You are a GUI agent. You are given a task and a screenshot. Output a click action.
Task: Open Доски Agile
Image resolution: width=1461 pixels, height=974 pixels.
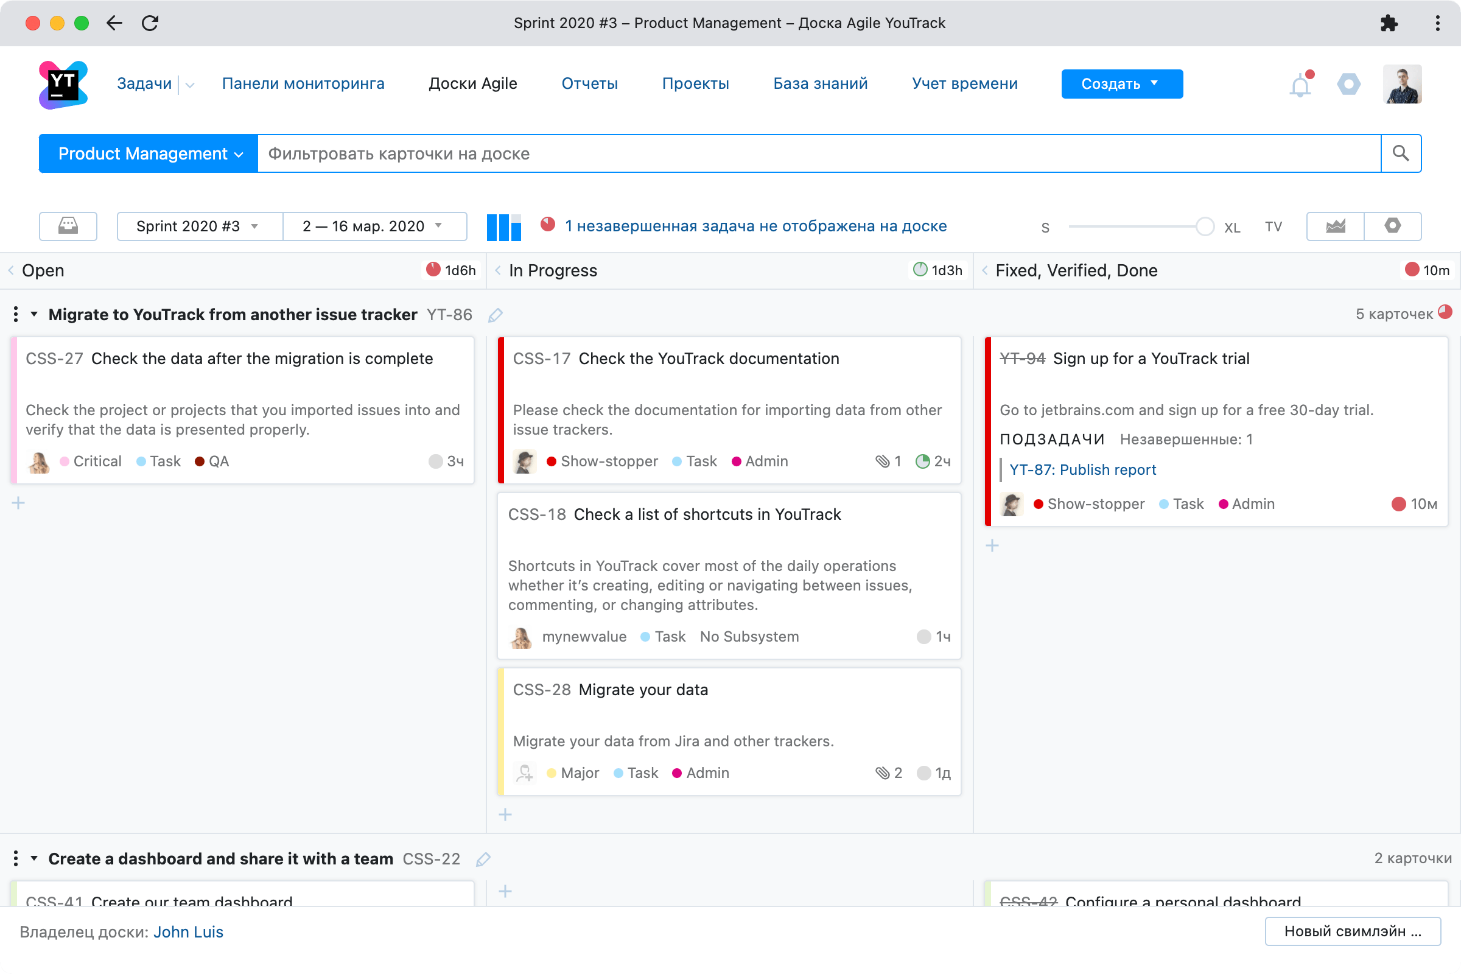coord(473,84)
